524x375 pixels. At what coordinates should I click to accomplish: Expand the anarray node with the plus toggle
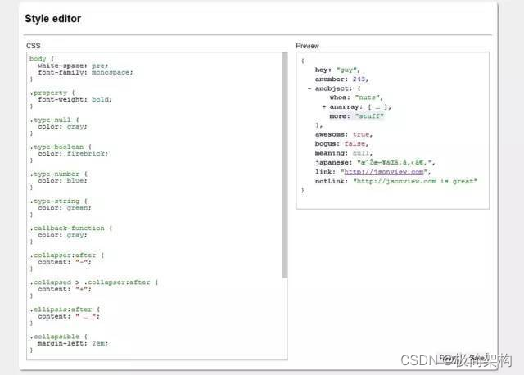(324, 107)
